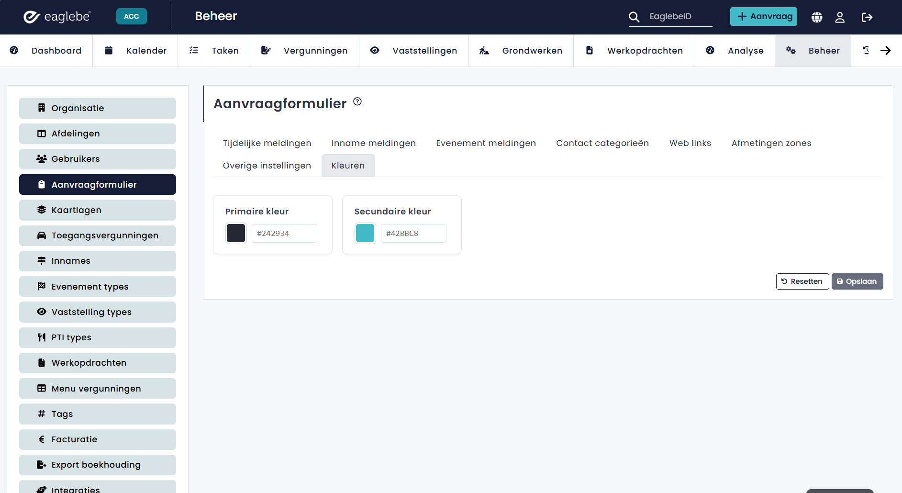The width and height of the screenshot is (902, 493).
Task: Click the search magnifier icon
Action: point(634,17)
